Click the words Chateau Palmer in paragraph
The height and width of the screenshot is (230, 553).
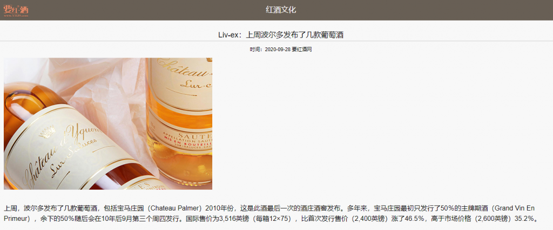176,208
